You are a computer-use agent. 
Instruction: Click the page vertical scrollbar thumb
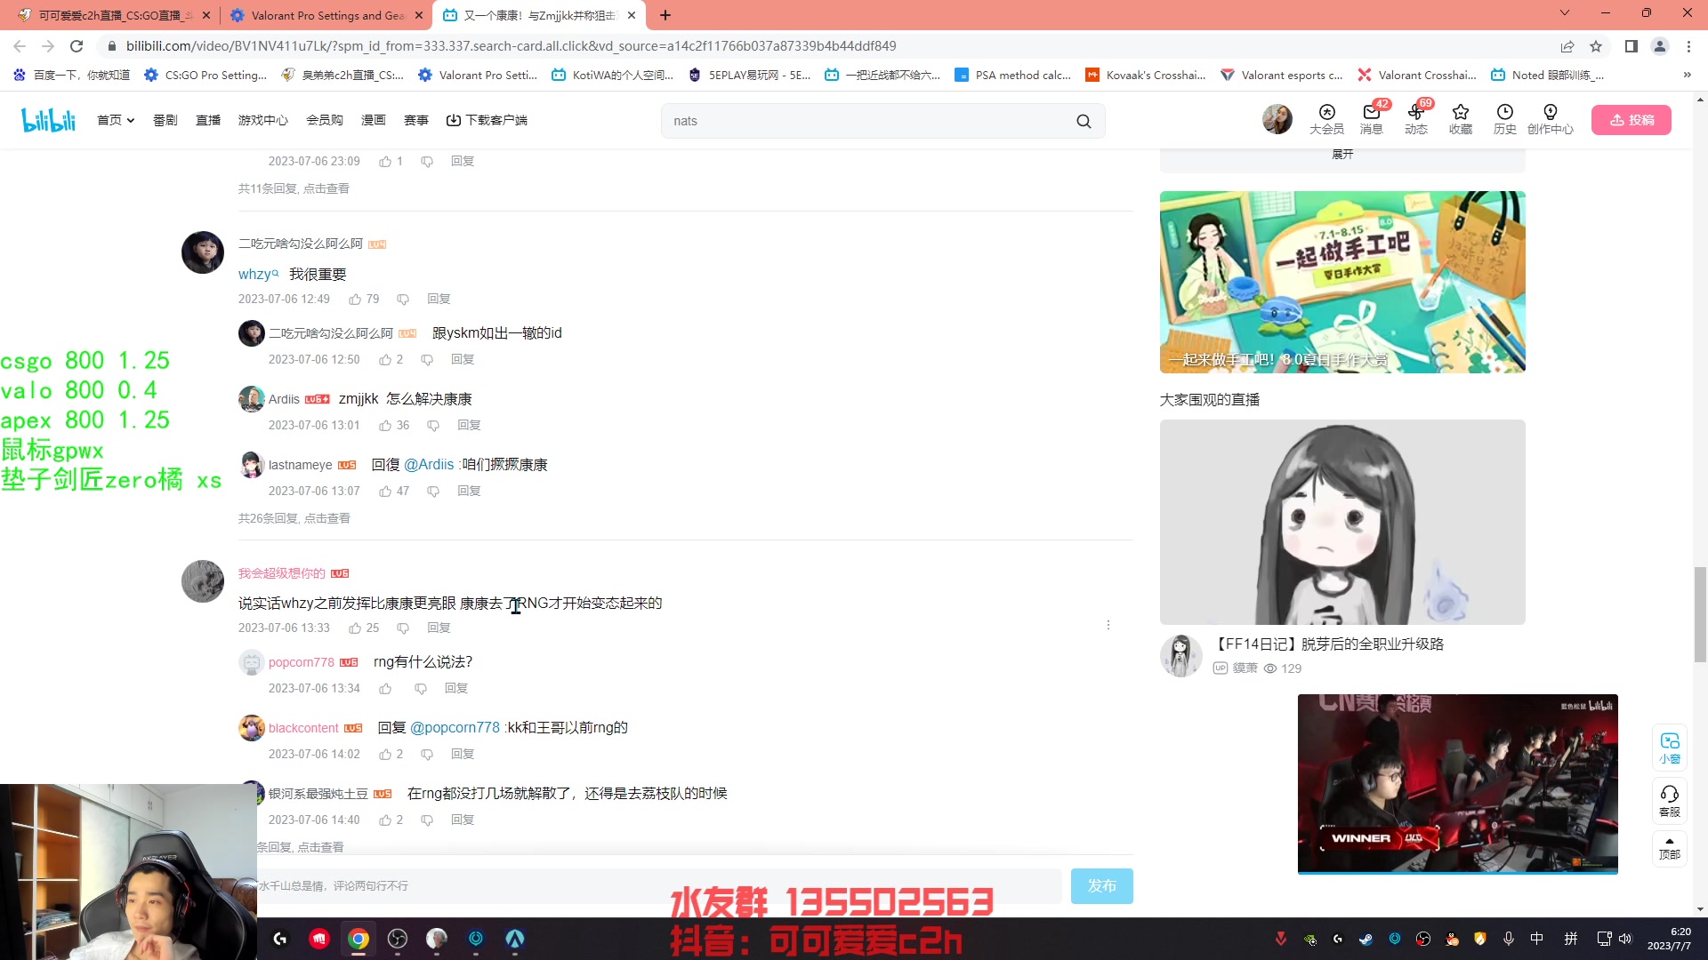(x=1700, y=613)
